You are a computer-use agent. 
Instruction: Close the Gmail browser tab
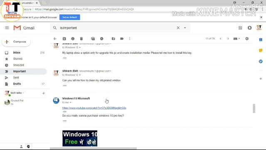tap(37, 3)
